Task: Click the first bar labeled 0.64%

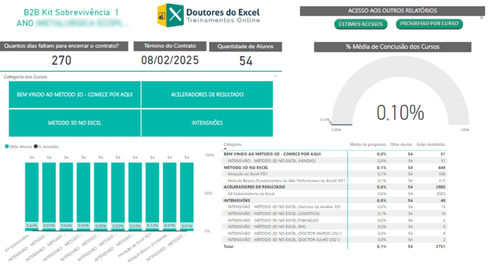Action: click(32, 195)
